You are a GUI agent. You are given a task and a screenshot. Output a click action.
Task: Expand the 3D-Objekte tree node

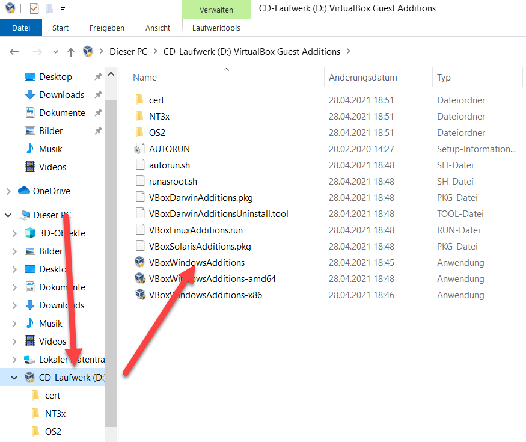14,233
